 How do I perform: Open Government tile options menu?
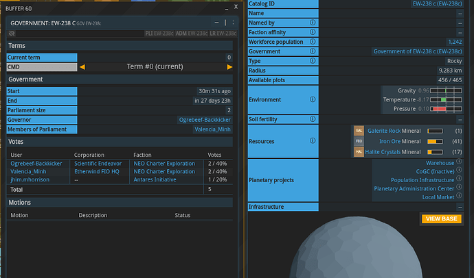pos(233,23)
